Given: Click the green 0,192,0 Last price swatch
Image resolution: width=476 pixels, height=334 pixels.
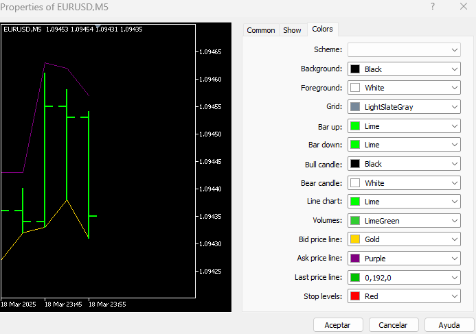Looking at the screenshot, I should [x=355, y=278].
